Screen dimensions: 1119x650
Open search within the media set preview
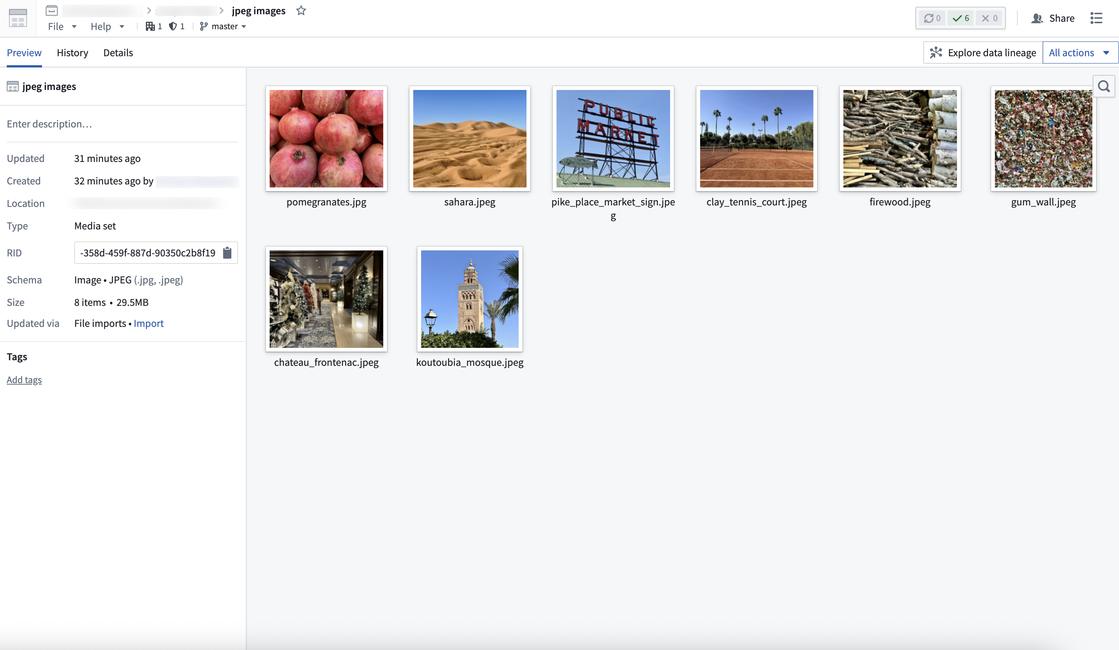pyautogui.click(x=1104, y=86)
